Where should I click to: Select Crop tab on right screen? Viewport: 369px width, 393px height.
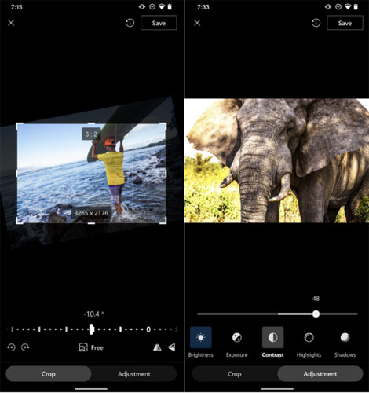pos(235,374)
